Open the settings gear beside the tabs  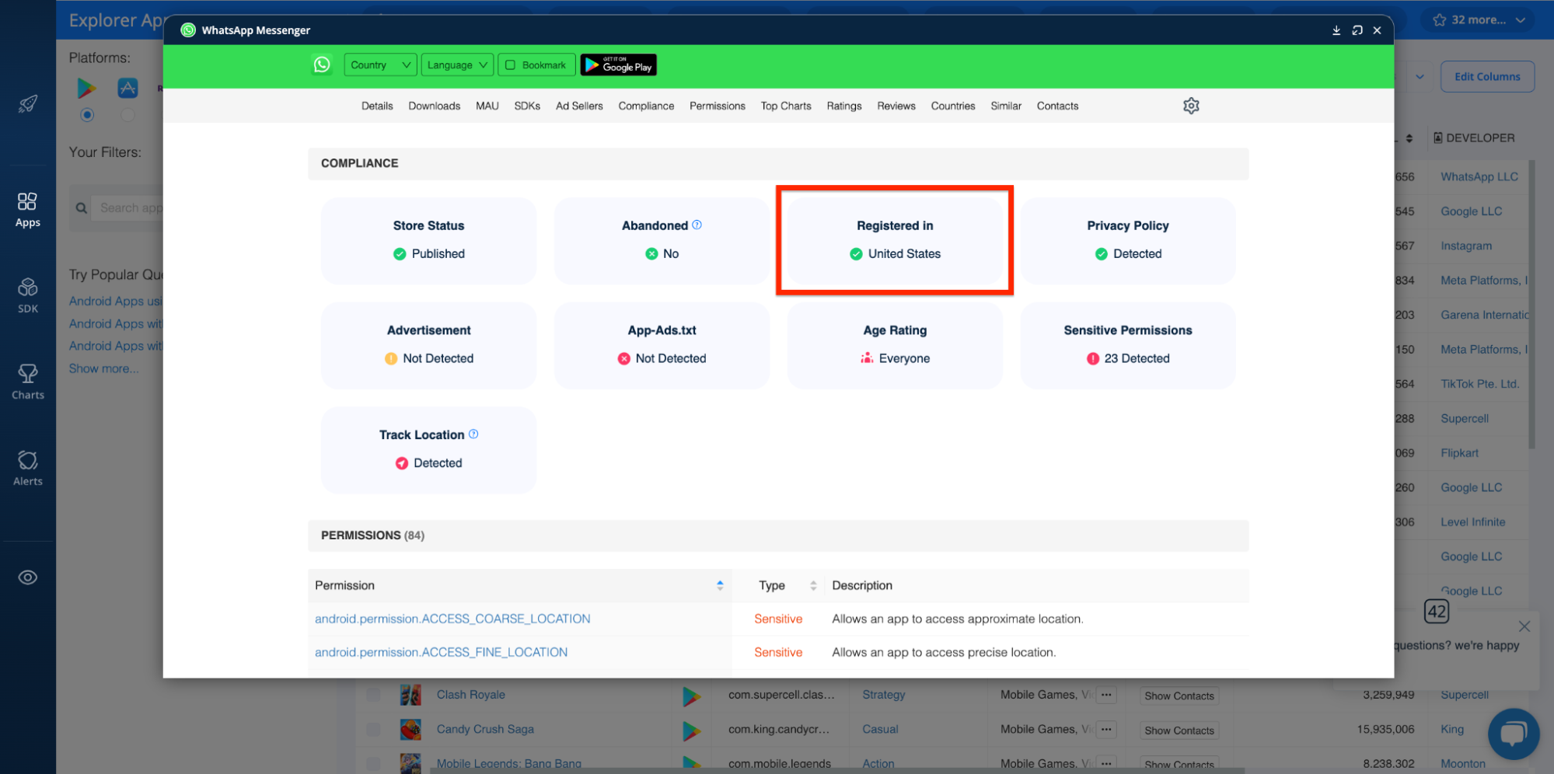click(1191, 106)
